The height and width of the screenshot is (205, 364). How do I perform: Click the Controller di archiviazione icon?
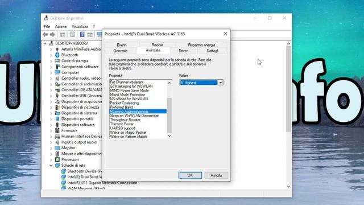click(57, 84)
